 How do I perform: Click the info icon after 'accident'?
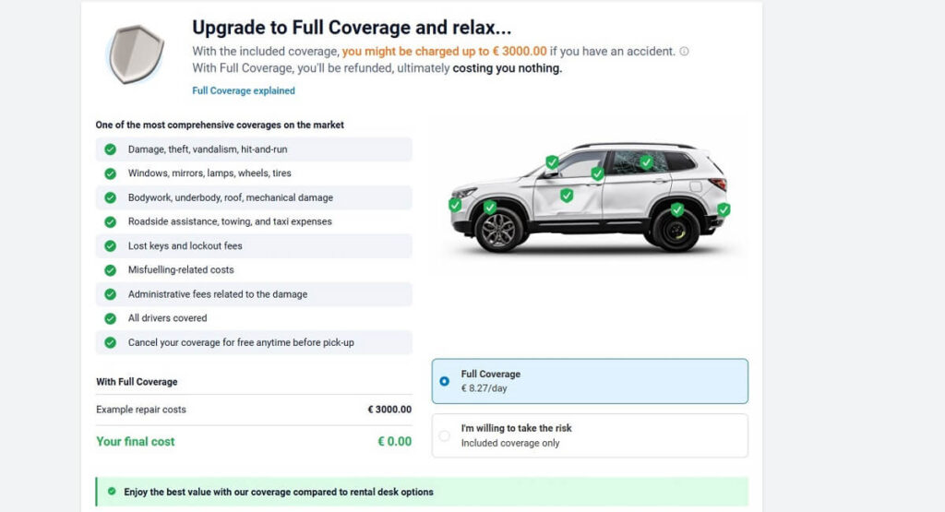click(684, 52)
